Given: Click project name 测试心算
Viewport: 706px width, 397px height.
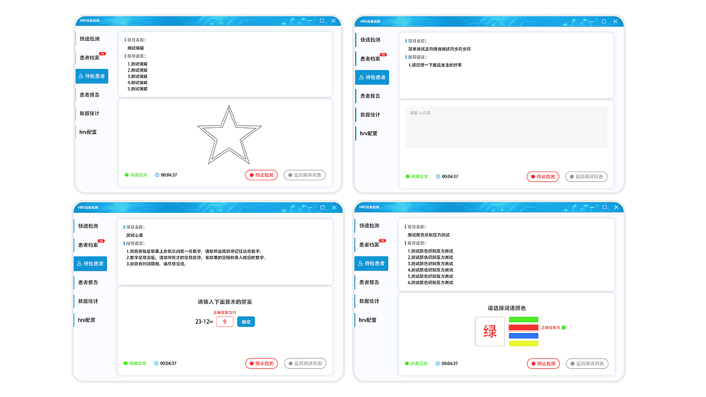Looking at the screenshot, I should click(x=134, y=235).
